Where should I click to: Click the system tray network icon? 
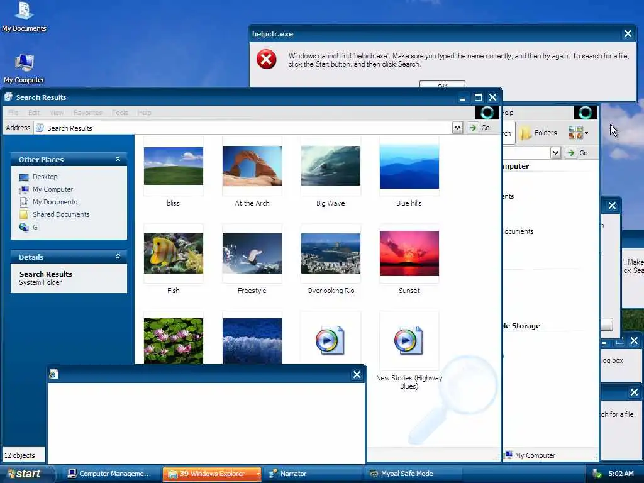597,474
